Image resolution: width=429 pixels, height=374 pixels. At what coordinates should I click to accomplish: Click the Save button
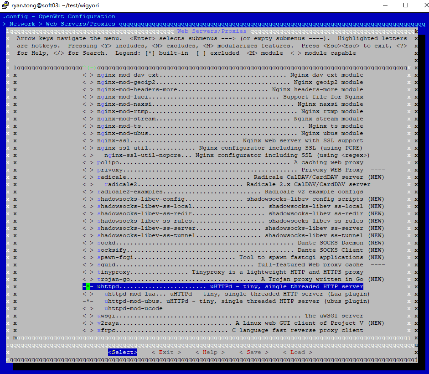[253, 352]
